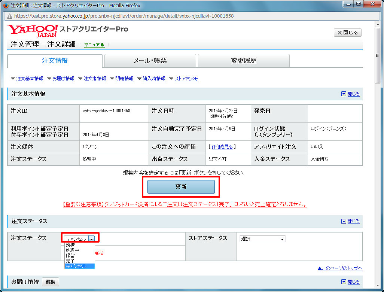The width and height of the screenshot is (384, 292).
Task: Collapse the お届け情報 section
Action: pyautogui.click(x=350, y=282)
